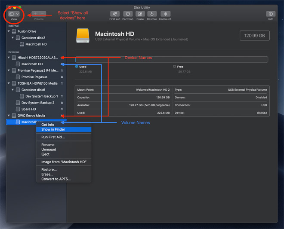Eject the Promise Pegasus3 R4 Media device
Screen dimensions: 284x229
click(62, 70)
